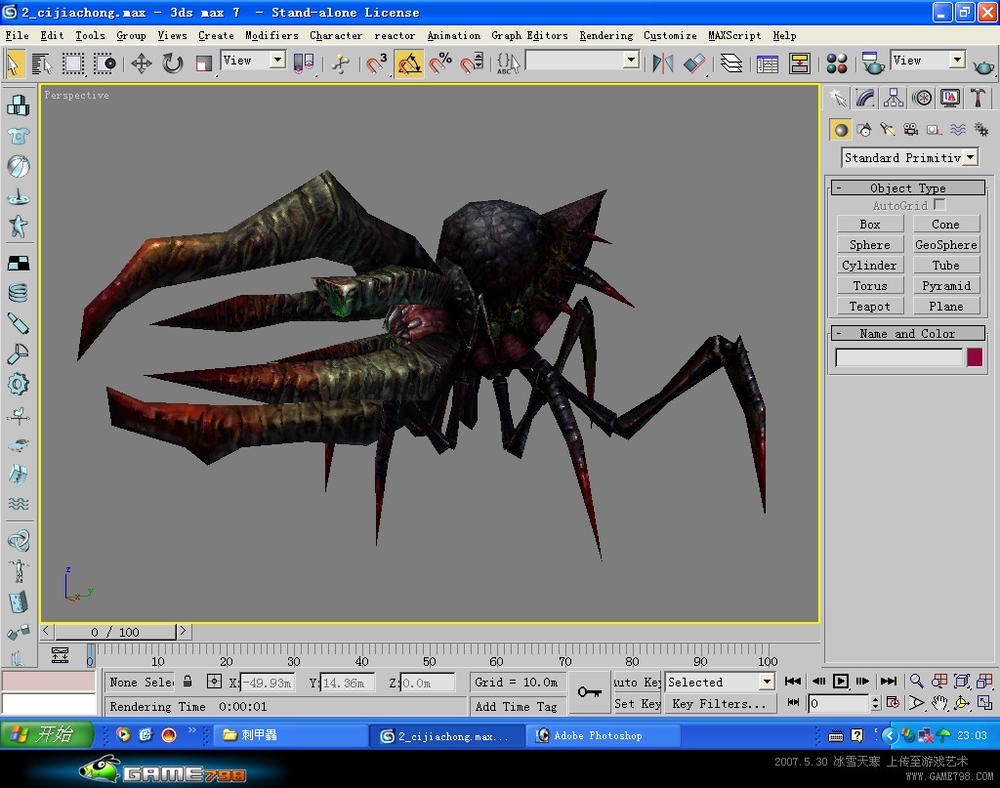Open the Material Editor
This screenshot has height=788, width=1000.
[x=836, y=63]
